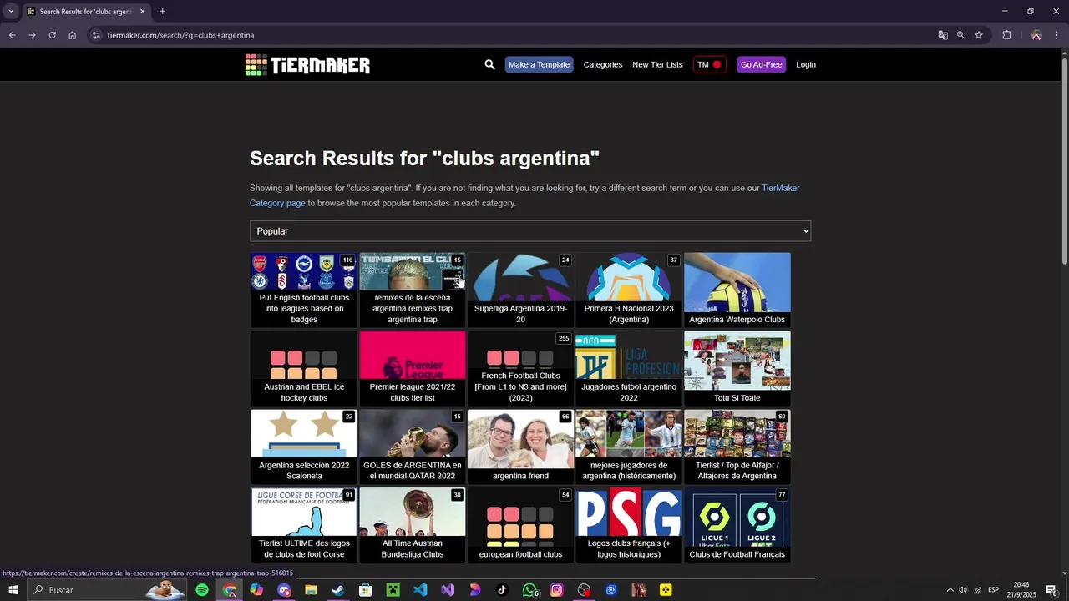Viewport: 1069px width, 601px height.
Task: Click the TierMaker logo
Action: 307,64
